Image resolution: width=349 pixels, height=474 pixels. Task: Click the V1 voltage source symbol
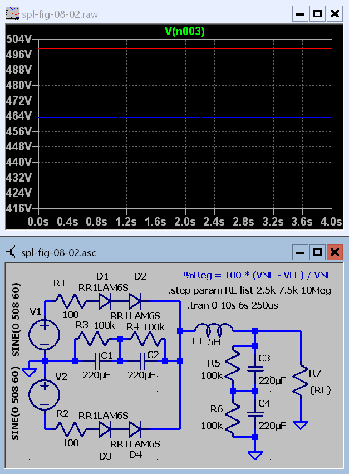pos(45,335)
